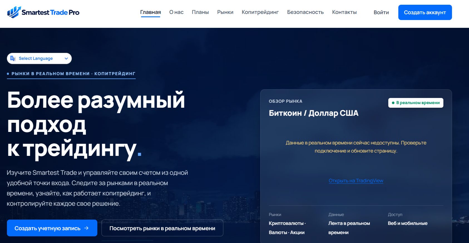
Task: Click the В реальном времени status badge
Action: coord(416,103)
